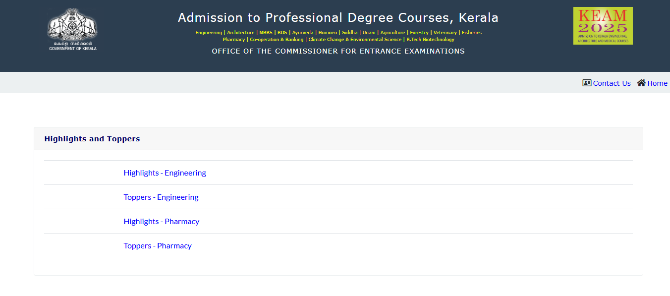This screenshot has width=670, height=296.
Task: Select the Veterinary link
Action: click(445, 32)
